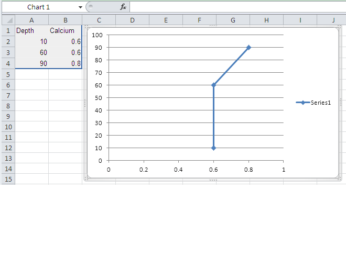Click the Series1 legend marker line

tap(302, 103)
